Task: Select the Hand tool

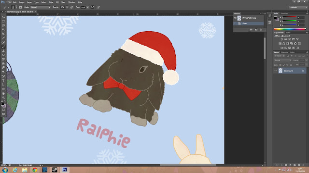Action: (3, 93)
